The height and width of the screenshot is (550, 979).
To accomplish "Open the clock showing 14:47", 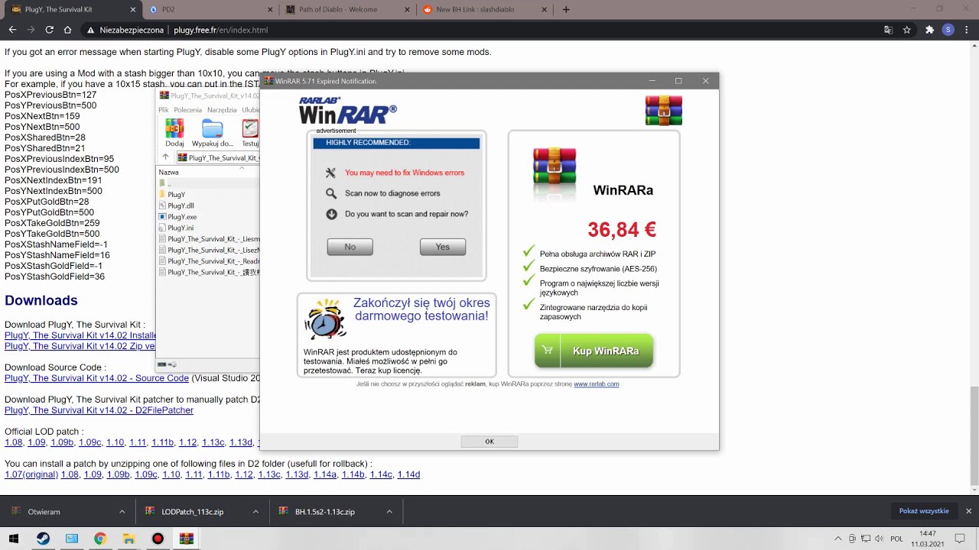I will 928,539.
